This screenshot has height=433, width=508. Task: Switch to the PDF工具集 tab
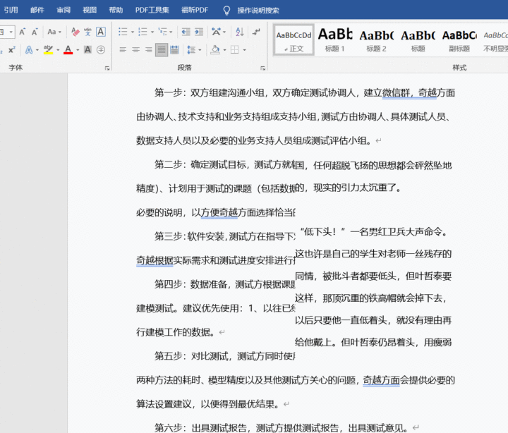152,11
